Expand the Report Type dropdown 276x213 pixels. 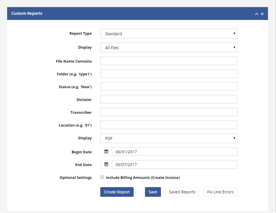click(169, 34)
